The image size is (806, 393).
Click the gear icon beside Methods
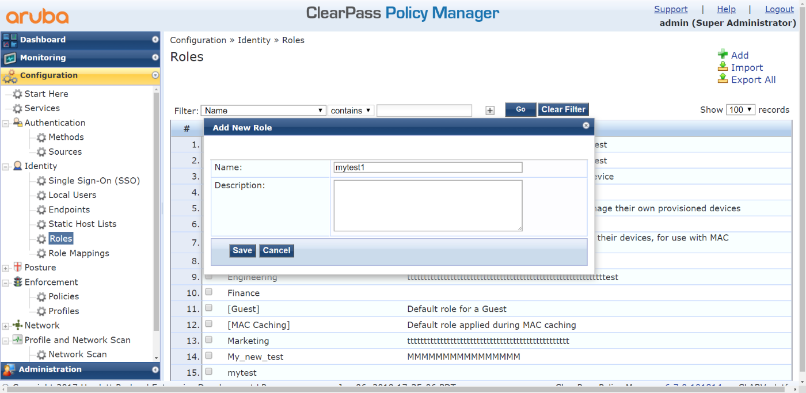(41, 138)
